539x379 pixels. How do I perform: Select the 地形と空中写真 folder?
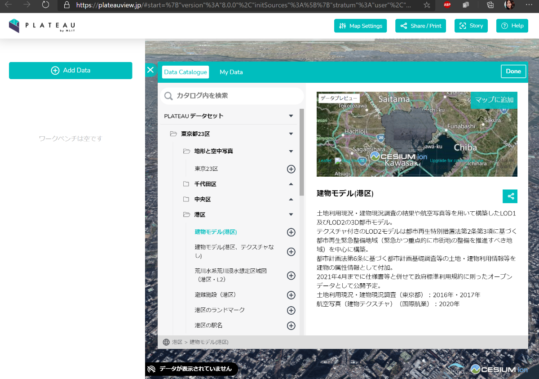pyautogui.click(x=214, y=152)
